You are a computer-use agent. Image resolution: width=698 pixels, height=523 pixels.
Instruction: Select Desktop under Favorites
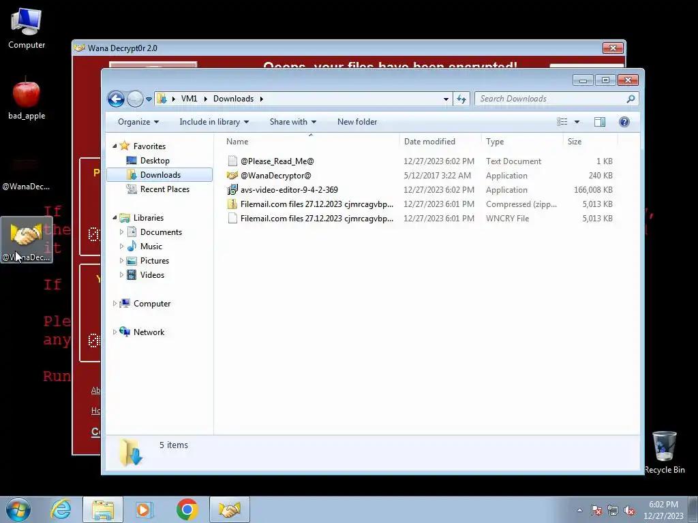coord(155,161)
